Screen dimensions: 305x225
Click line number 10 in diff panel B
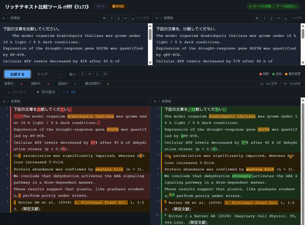(157, 215)
